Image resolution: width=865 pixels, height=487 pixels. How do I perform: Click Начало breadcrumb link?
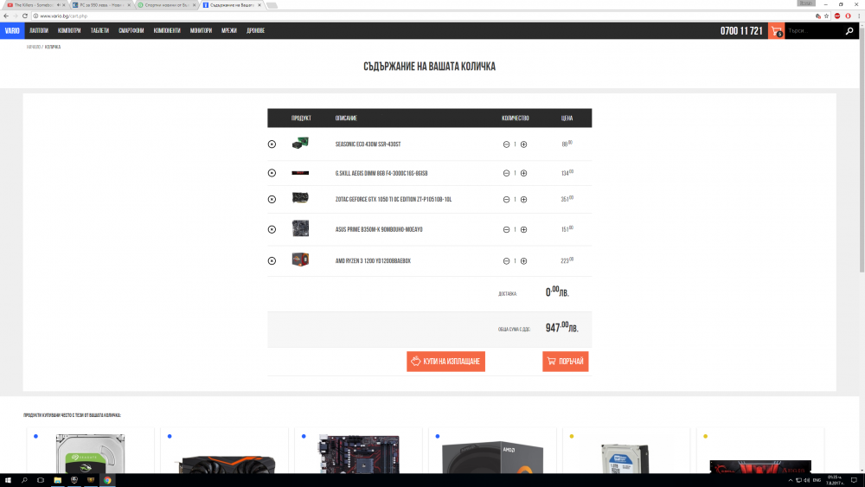click(x=33, y=47)
